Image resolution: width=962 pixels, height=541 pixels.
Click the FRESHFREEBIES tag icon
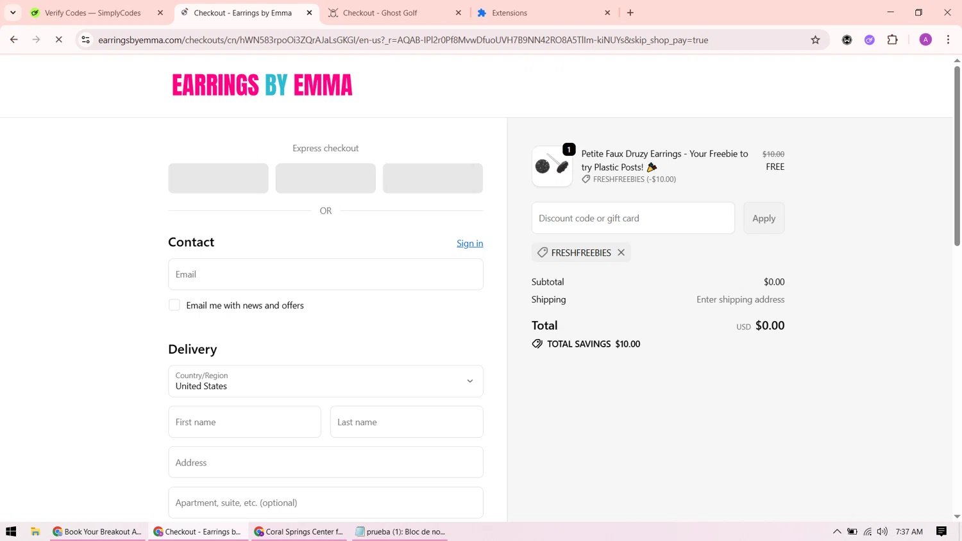(543, 253)
